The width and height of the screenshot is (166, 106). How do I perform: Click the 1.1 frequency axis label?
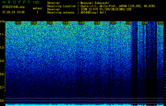tap(2, 34)
